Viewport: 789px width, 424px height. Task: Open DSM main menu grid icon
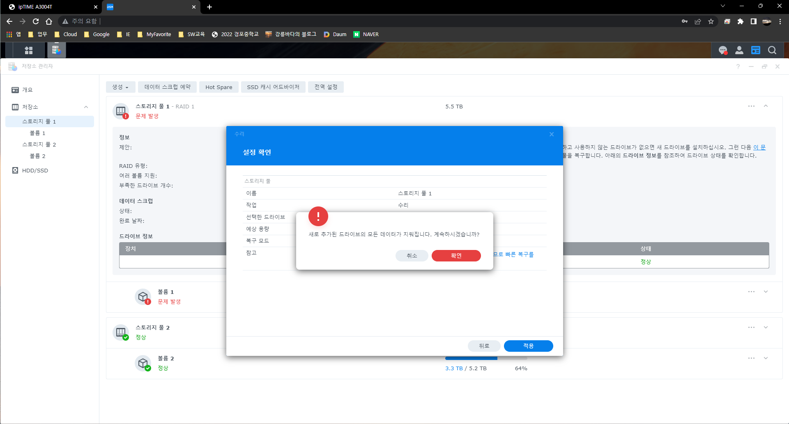tap(29, 50)
